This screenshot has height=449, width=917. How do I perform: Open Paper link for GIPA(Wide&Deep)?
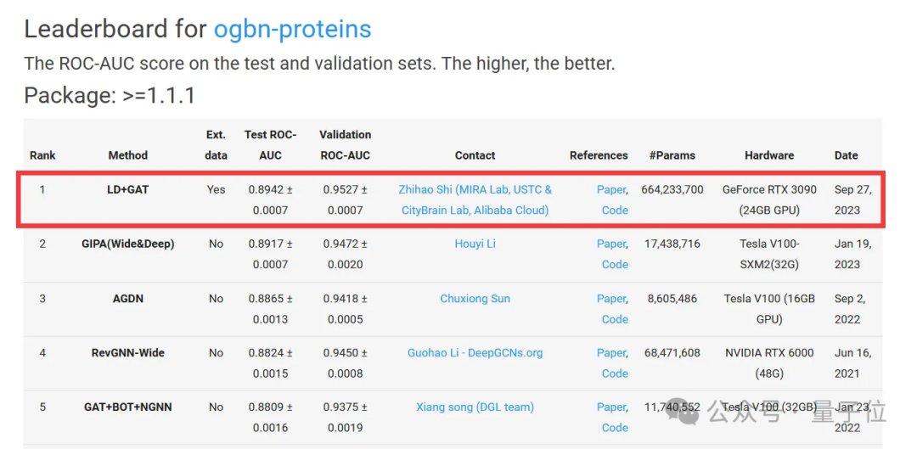coord(611,244)
